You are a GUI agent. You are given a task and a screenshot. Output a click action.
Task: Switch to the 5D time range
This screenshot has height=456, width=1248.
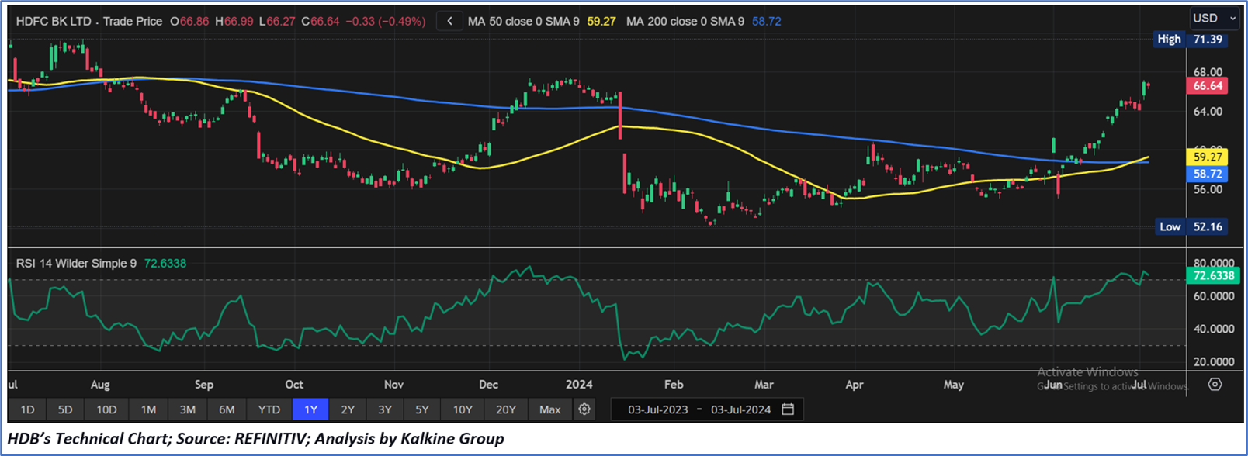point(65,409)
